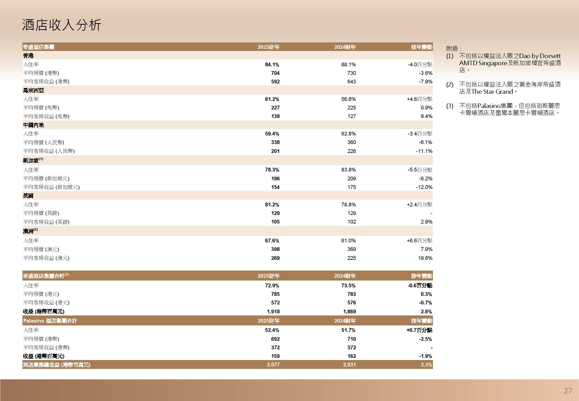Select the 香港 section header row
The image size is (579, 401).
coord(29,56)
